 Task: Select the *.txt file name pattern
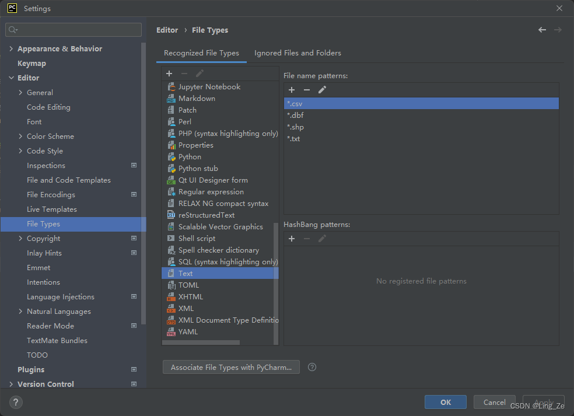point(421,139)
